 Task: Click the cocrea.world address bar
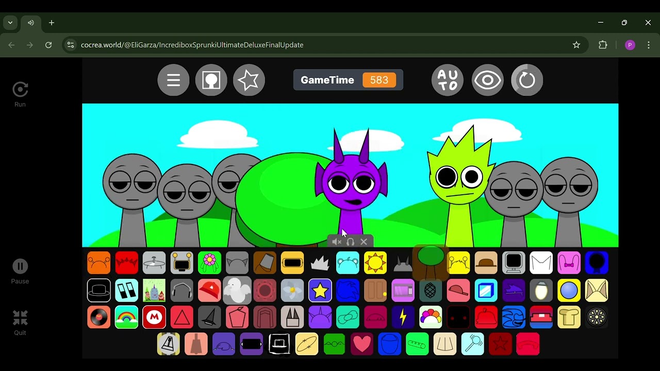(325, 45)
